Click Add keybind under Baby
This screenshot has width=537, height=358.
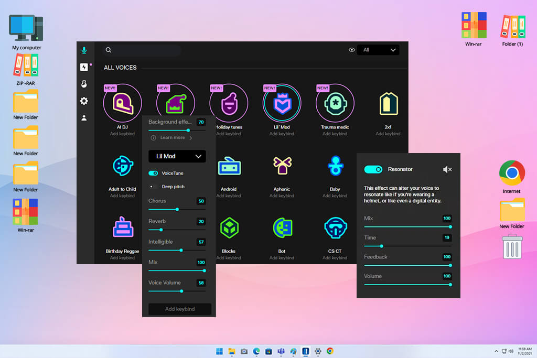[335, 196]
